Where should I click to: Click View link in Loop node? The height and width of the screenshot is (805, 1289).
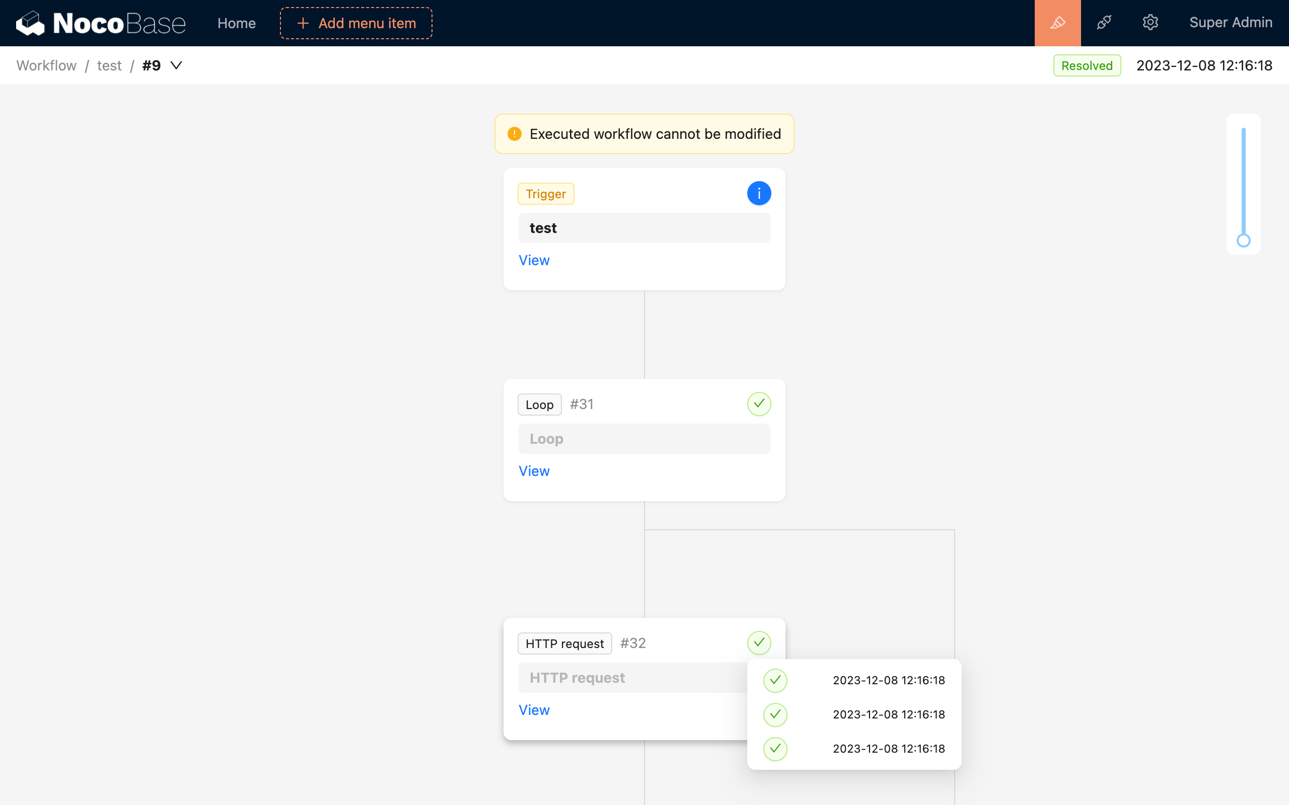534,471
